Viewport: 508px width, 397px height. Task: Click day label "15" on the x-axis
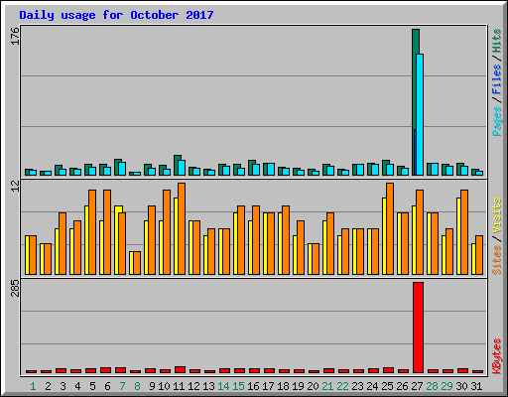[238, 386]
